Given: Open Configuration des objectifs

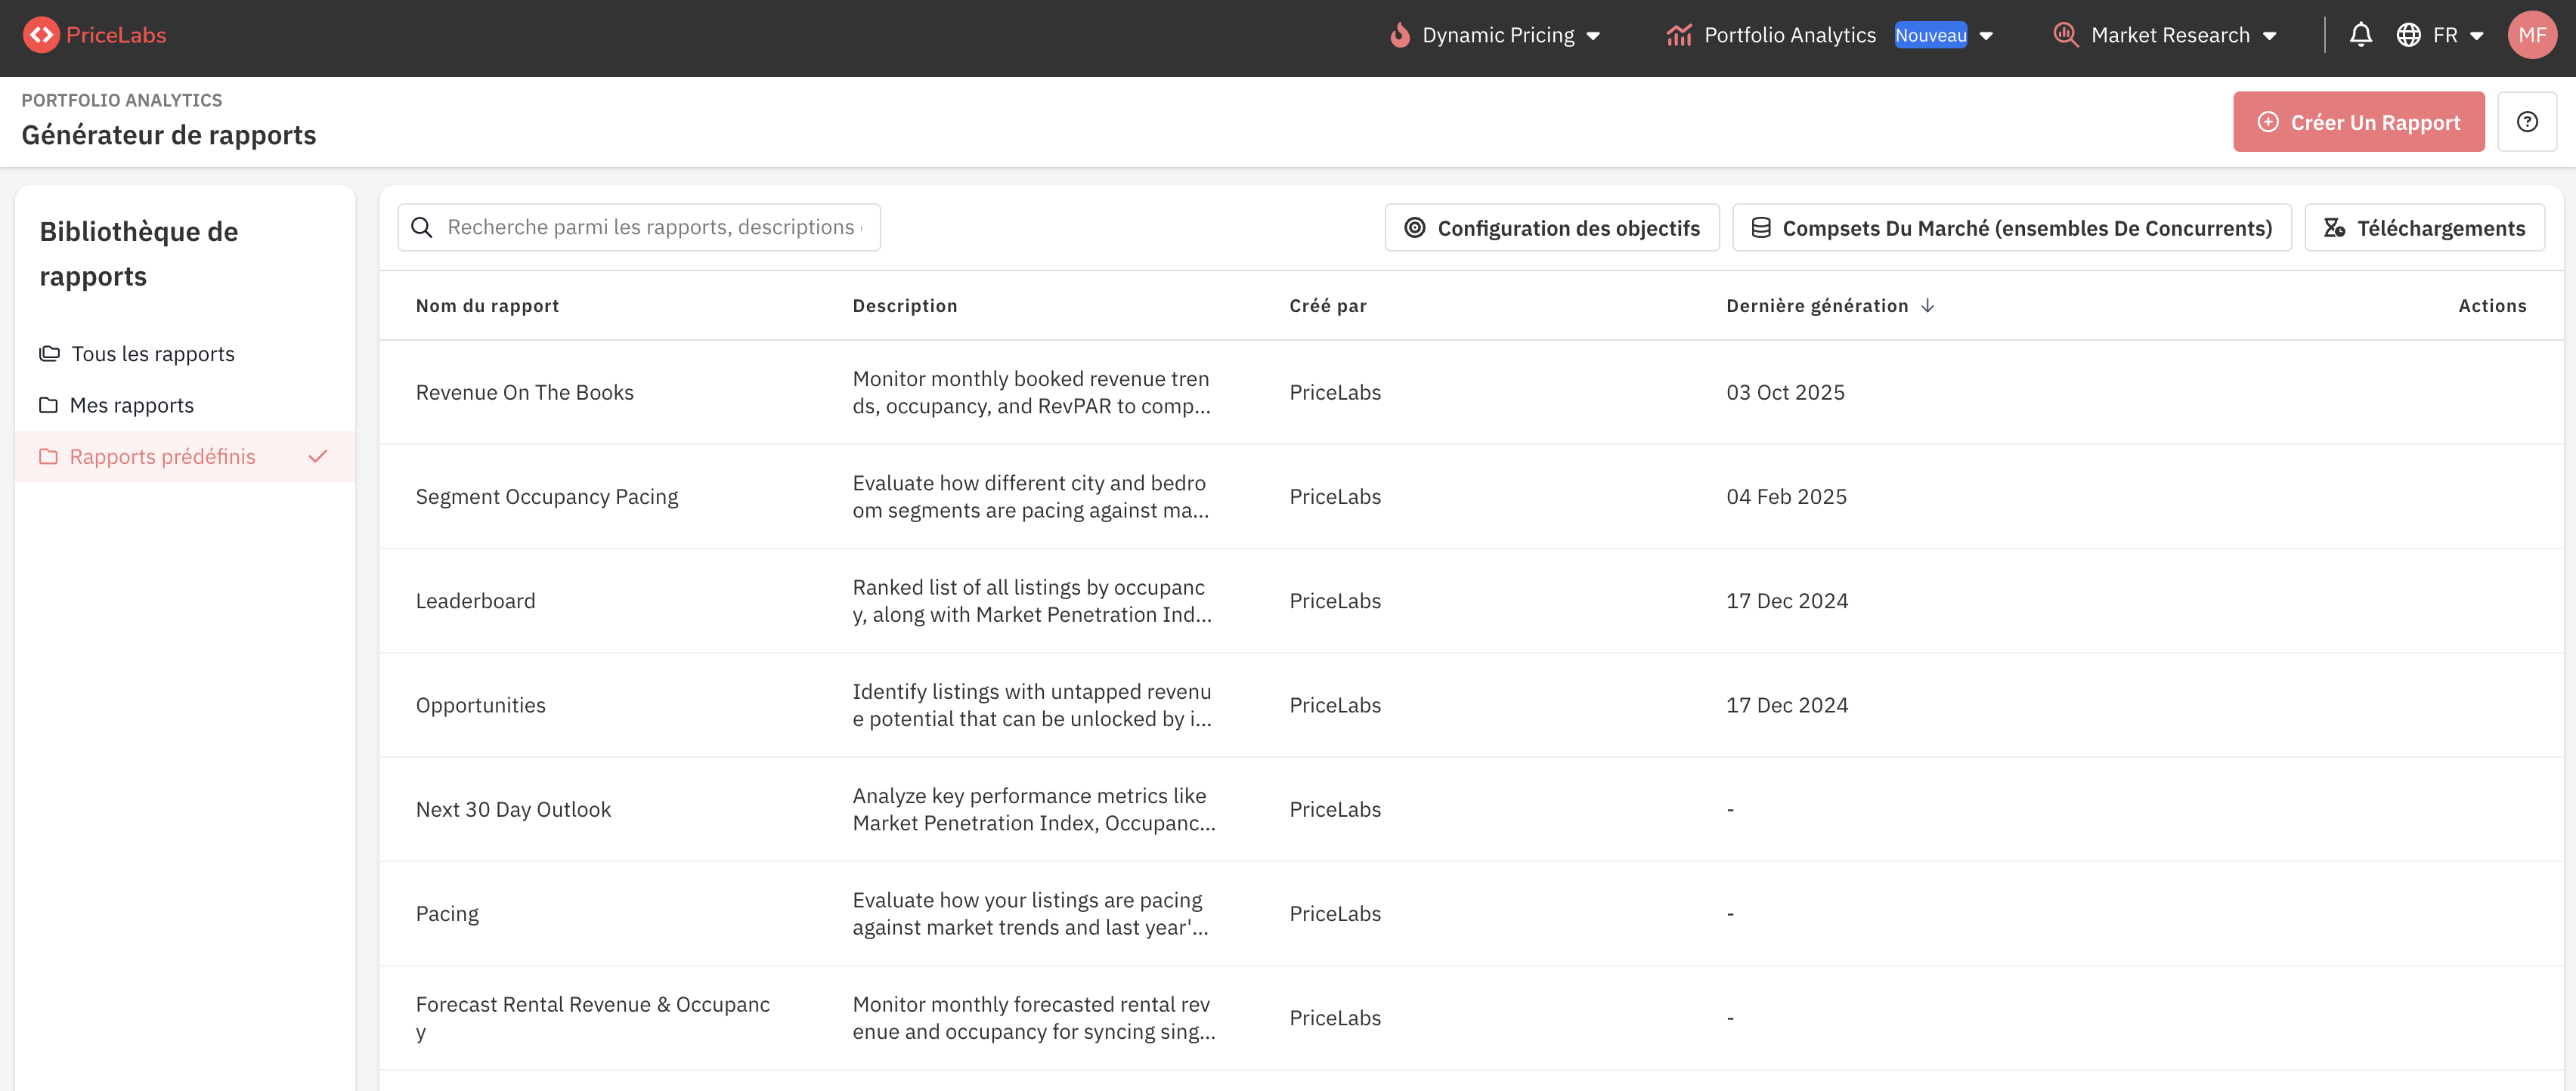Looking at the screenshot, I should 1551,228.
